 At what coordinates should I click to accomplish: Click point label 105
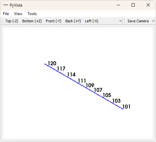point(107,95)
